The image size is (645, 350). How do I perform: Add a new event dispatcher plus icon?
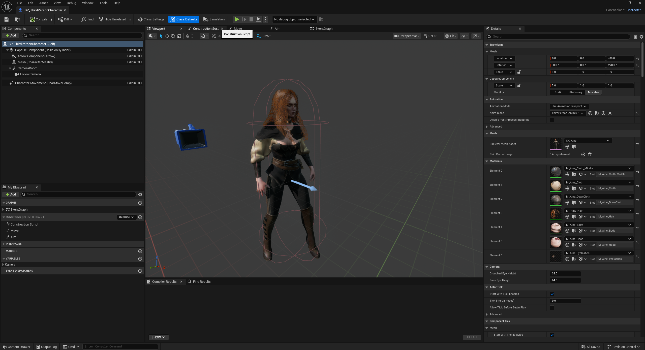point(140,271)
